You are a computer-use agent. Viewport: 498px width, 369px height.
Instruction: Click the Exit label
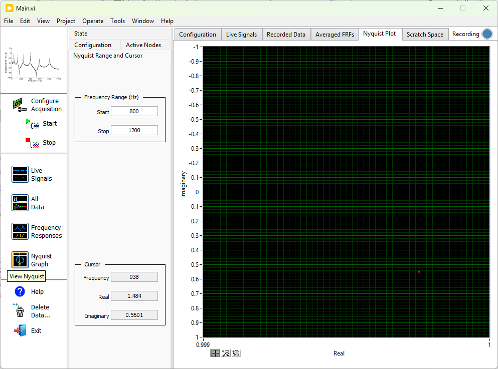[36, 330]
